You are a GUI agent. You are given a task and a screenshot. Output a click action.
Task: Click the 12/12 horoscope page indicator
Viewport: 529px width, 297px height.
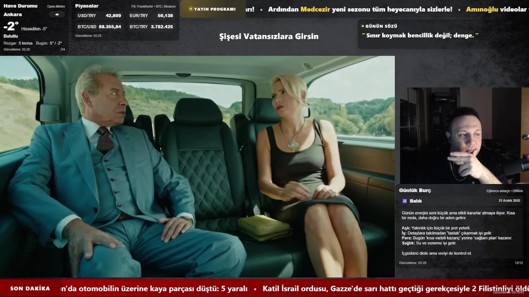519,263
